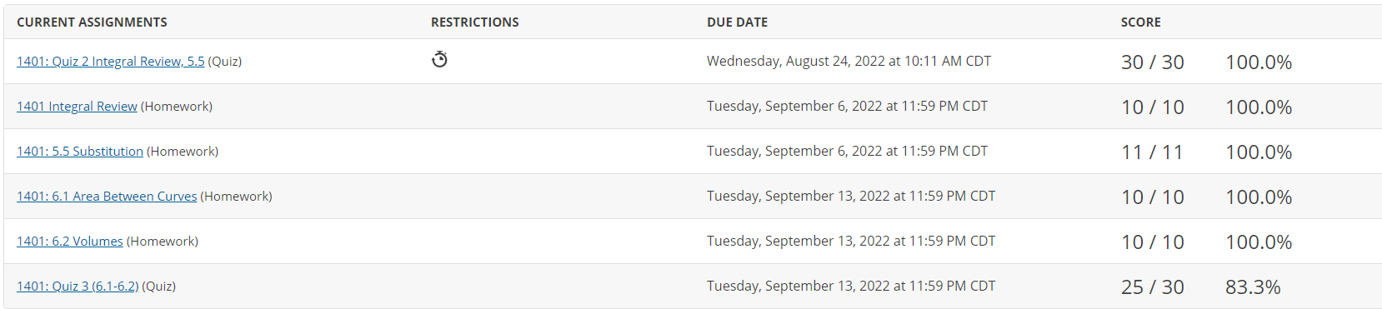
Task: Click the Current Assignments column header
Action: (x=92, y=22)
